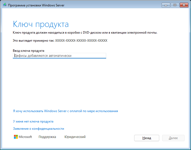Click the 'Ключ продукта' heading
Image resolution: width=191 pixels, height=150 pixels.
41,24
